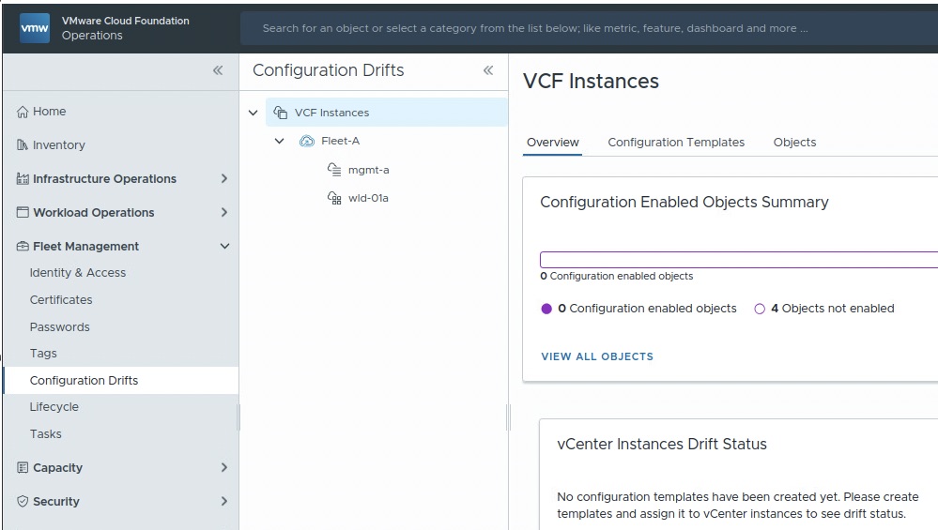Click the Capacity icon in sidebar

(x=23, y=467)
